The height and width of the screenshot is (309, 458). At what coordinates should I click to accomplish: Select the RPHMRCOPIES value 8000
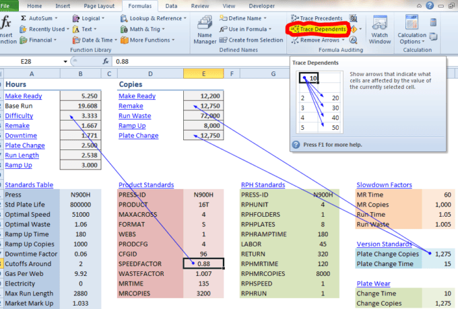(323, 274)
